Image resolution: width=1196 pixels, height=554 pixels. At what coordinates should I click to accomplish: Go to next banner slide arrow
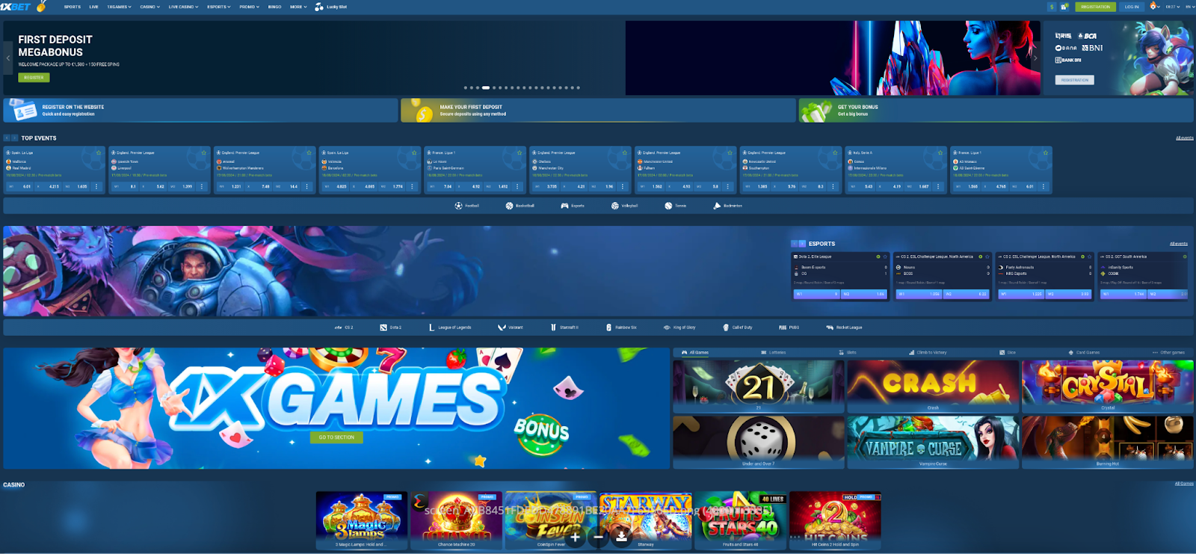(x=1035, y=58)
